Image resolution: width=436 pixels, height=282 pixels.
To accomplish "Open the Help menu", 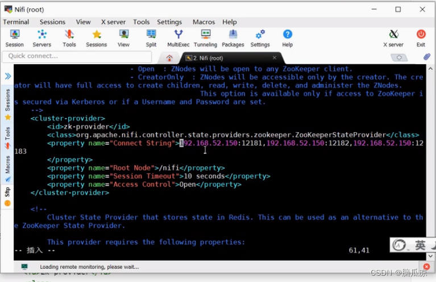I will click(x=230, y=22).
